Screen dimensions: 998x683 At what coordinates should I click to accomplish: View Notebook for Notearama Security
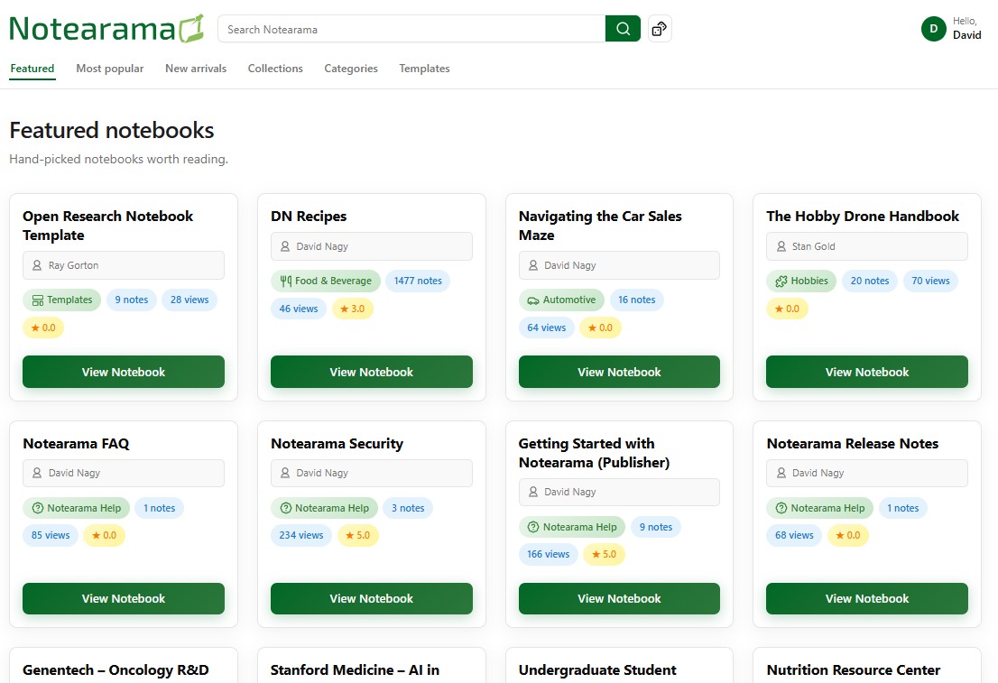point(372,598)
